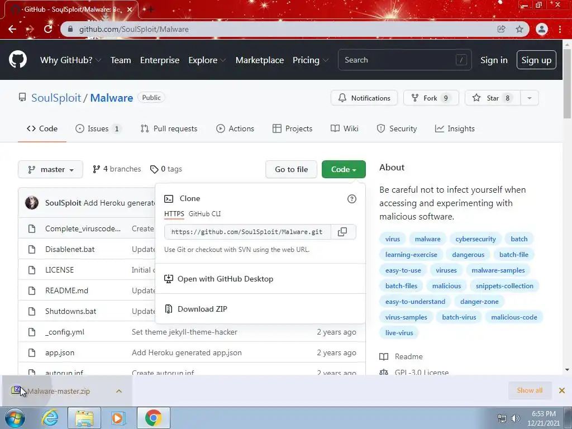Reload the page with refresh icon
Screen dimensions: 572x429
(48, 29)
